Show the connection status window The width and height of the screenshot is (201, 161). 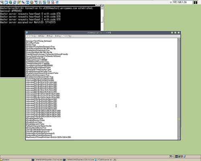[x=27, y=2]
